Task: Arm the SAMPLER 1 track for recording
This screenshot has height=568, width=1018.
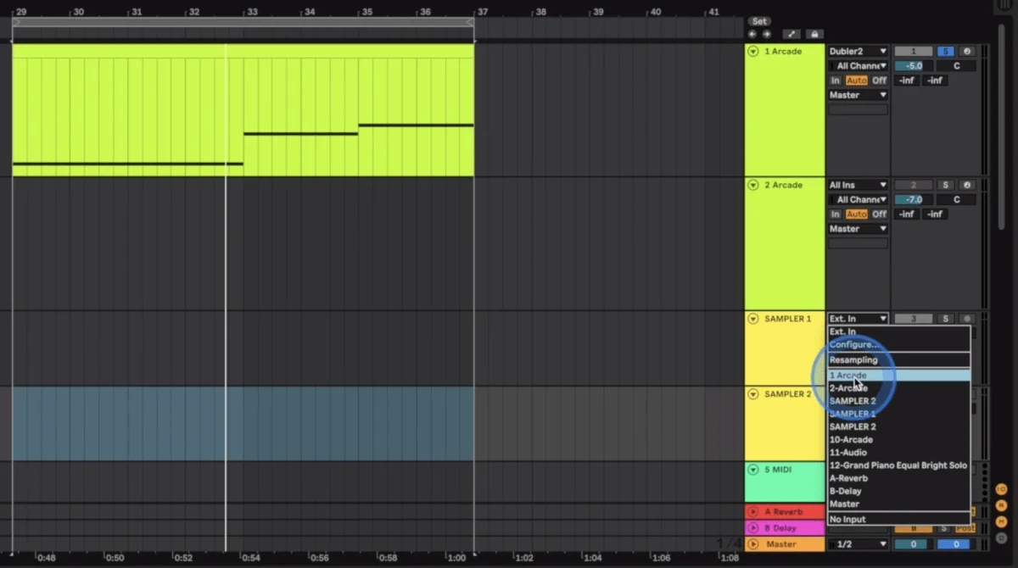Action: click(967, 319)
